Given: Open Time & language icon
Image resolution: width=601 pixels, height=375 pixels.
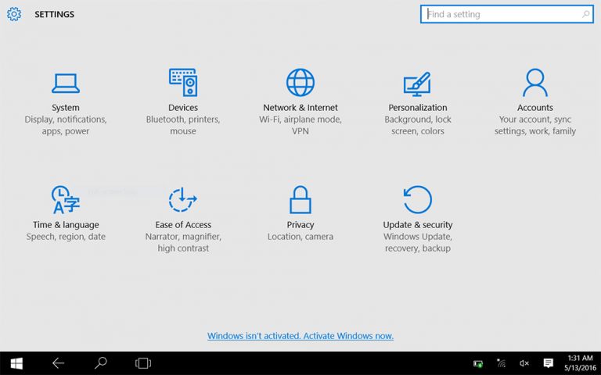Looking at the screenshot, I should [x=66, y=200].
